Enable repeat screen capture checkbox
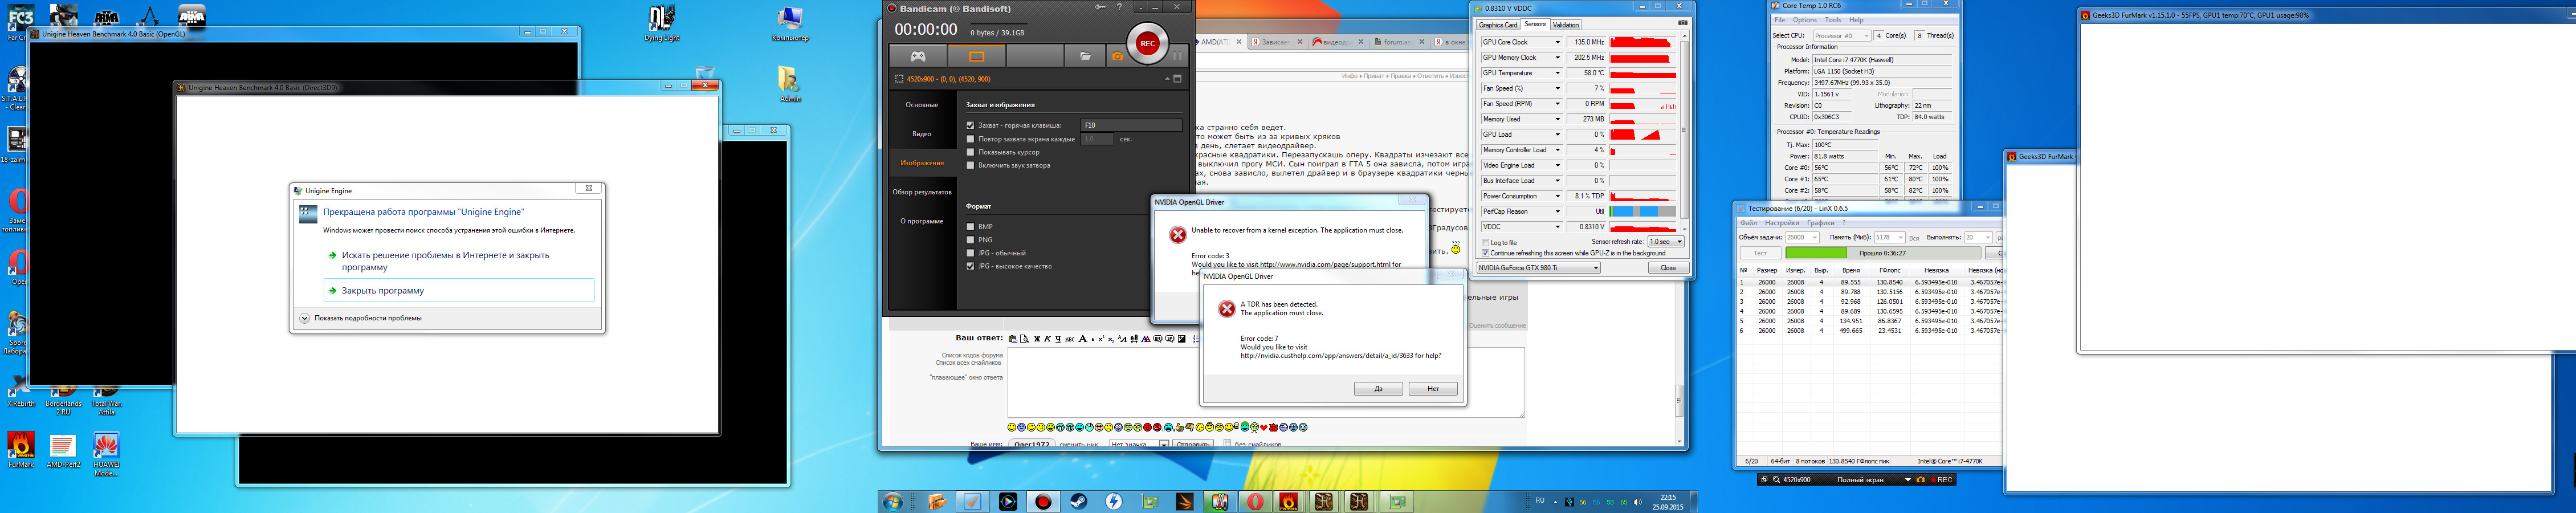Image resolution: width=2576 pixels, height=513 pixels. [970, 139]
